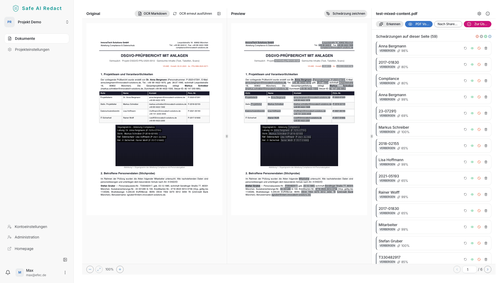This screenshot has height=283, width=504.
Task: Toggle visibility eye for Rainer Wolff entry
Action: 472,194
